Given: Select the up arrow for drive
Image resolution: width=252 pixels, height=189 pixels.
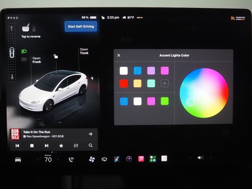Looking at the screenshot, I should (x=12, y=28).
